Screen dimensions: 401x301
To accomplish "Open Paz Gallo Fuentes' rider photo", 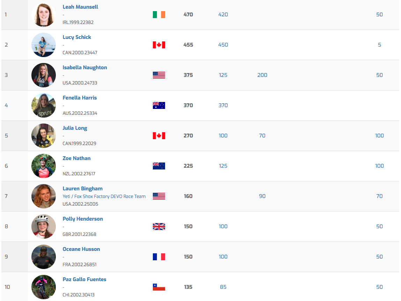I will [44, 287].
